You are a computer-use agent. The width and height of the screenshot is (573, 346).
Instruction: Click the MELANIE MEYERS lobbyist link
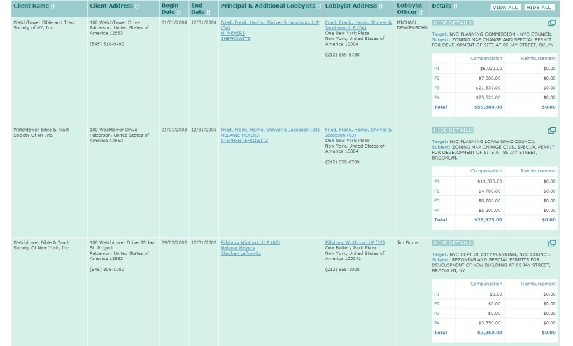coord(240,135)
